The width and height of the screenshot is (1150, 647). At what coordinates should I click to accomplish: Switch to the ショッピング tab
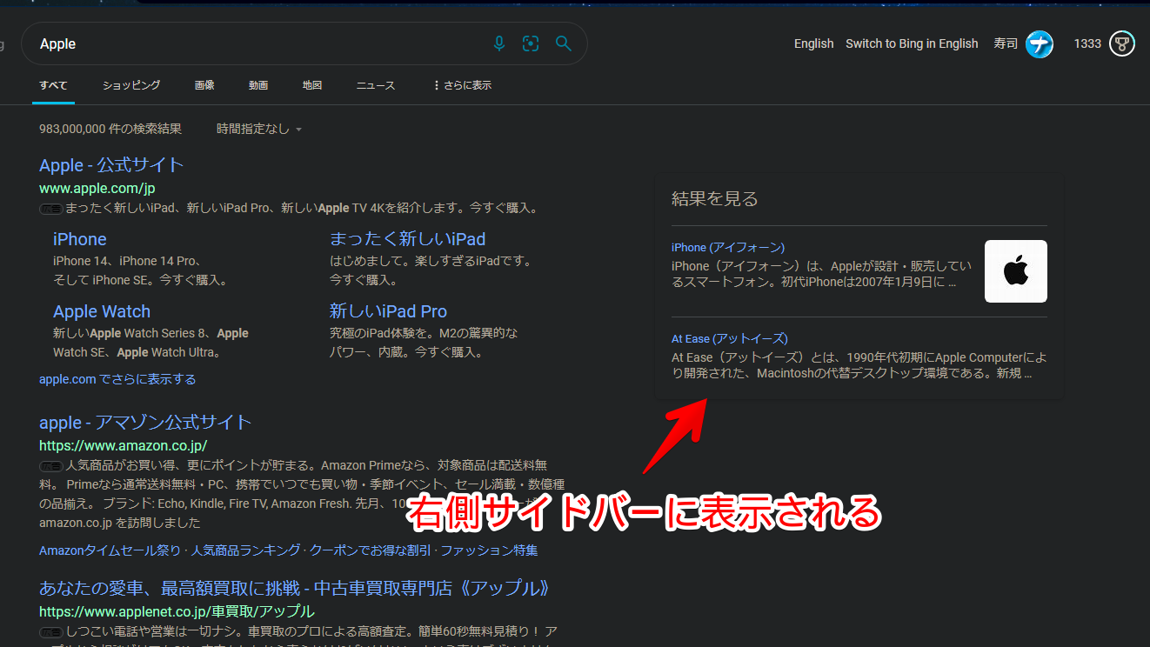131,85
